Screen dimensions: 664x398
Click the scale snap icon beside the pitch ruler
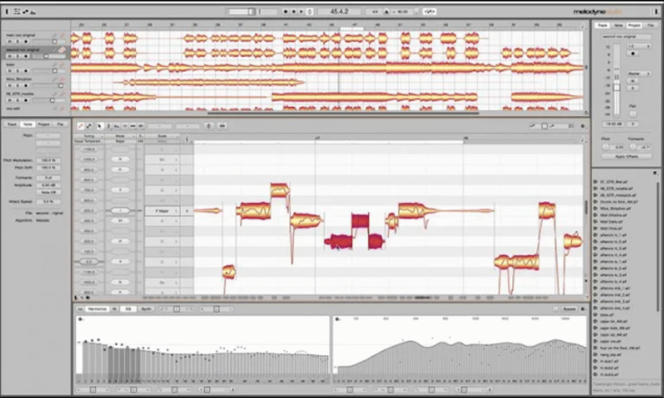tap(187, 138)
